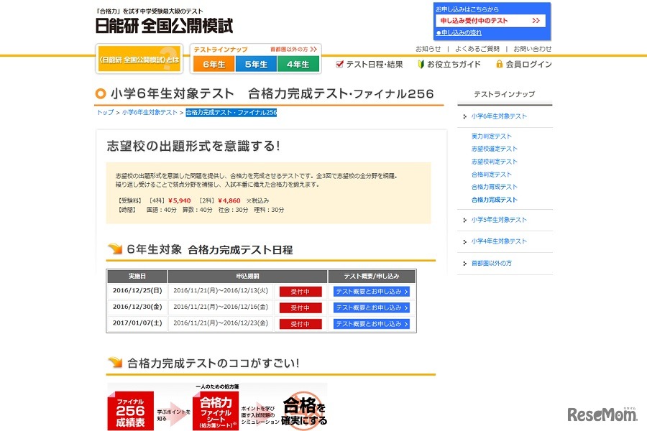Open sidebar link 実力判定テスト

tap(492, 136)
